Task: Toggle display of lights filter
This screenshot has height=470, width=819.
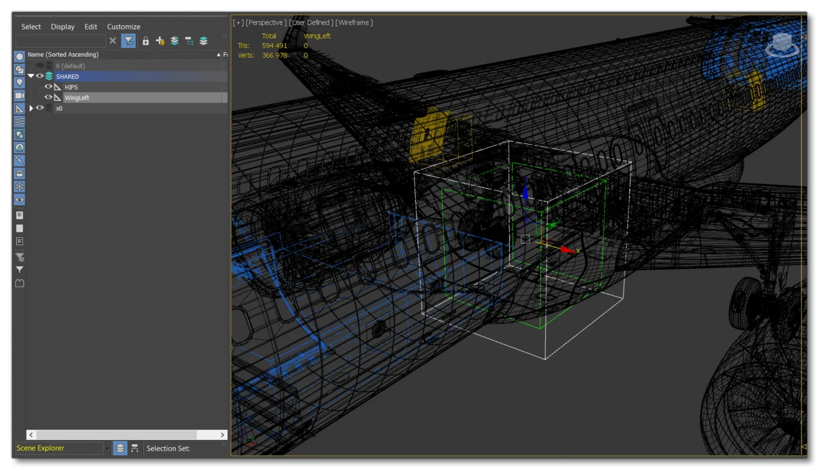Action: 19,82
